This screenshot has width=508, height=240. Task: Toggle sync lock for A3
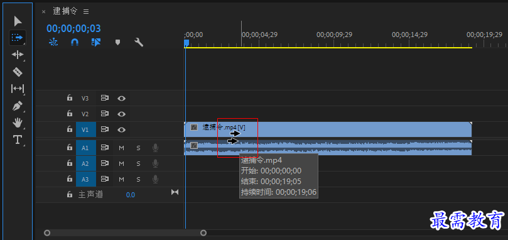point(105,178)
